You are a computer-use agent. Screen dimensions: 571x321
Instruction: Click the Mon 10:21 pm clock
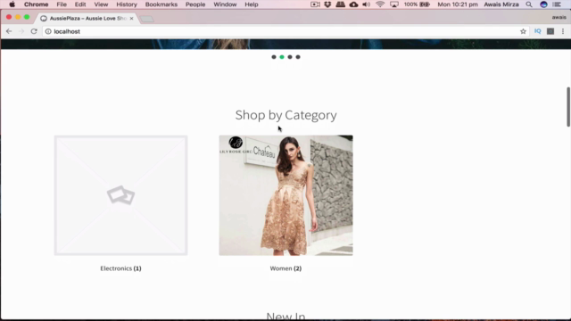[x=458, y=4]
